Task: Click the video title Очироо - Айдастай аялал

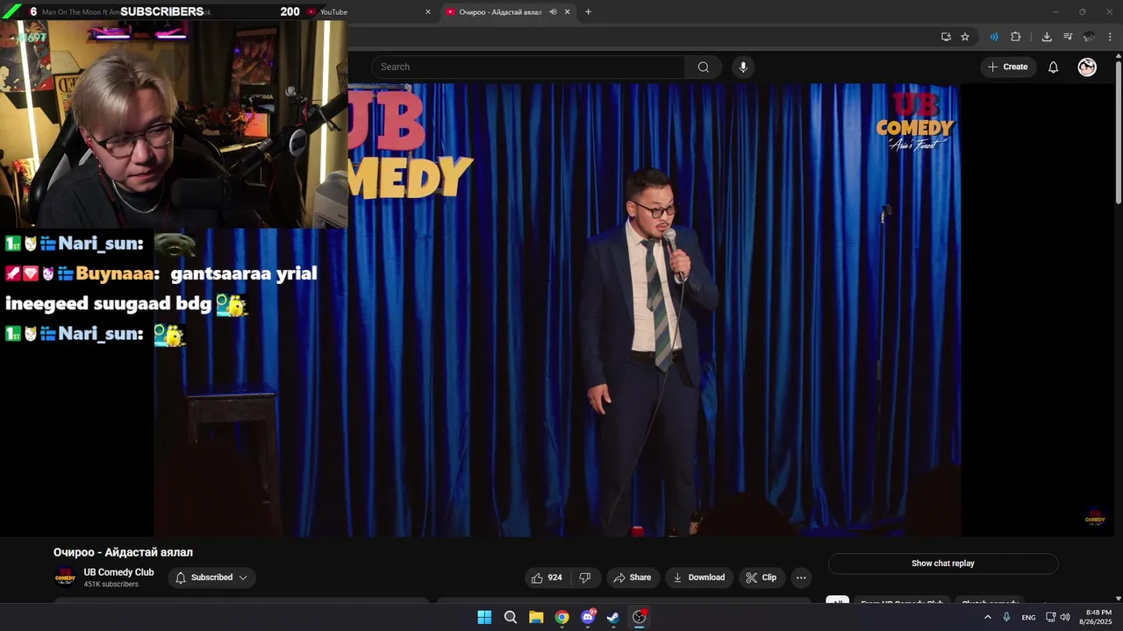Action: [123, 552]
